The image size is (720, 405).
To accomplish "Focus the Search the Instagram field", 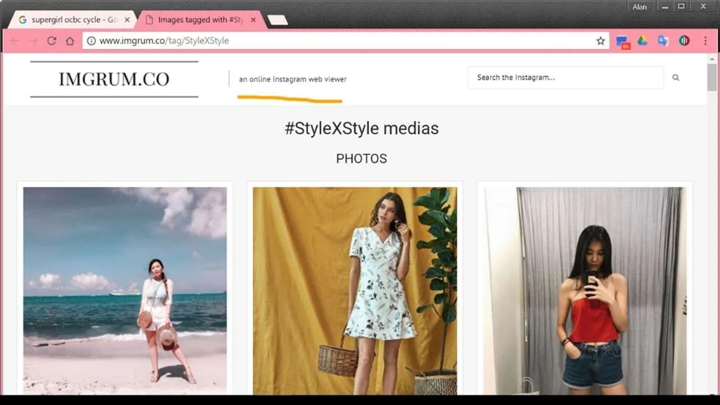I will tap(565, 78).
